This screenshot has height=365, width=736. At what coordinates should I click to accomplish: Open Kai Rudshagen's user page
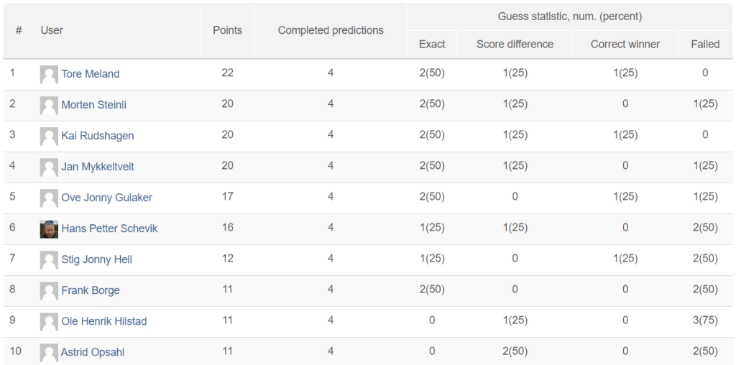(x=98, y=136)
